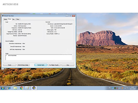
Task: Go to the Giriş tab
Action: (18, 19)
